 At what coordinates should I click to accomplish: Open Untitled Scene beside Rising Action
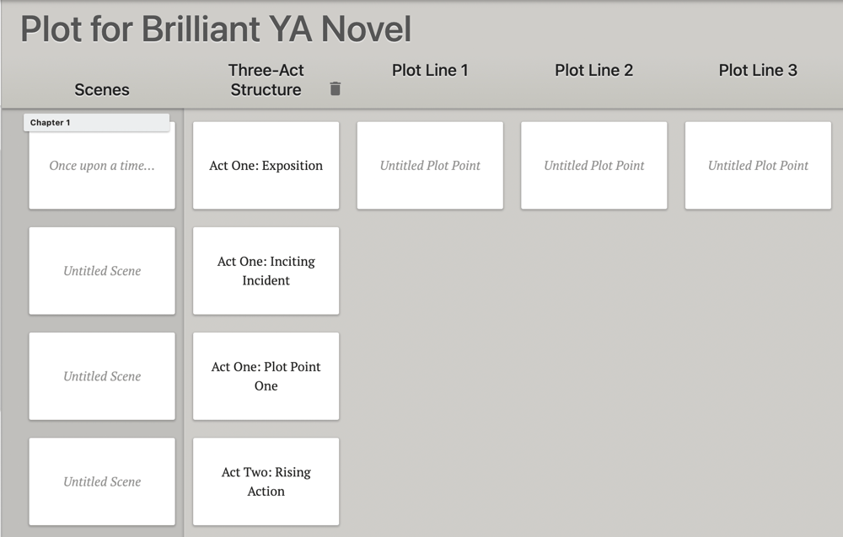(102, 481)
